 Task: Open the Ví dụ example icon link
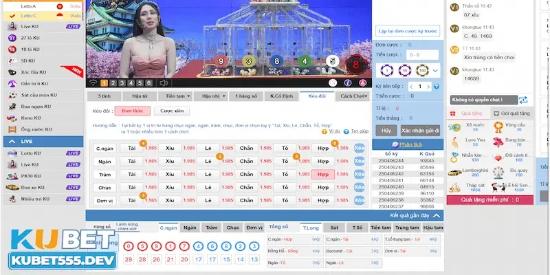[x=331, y=131]
